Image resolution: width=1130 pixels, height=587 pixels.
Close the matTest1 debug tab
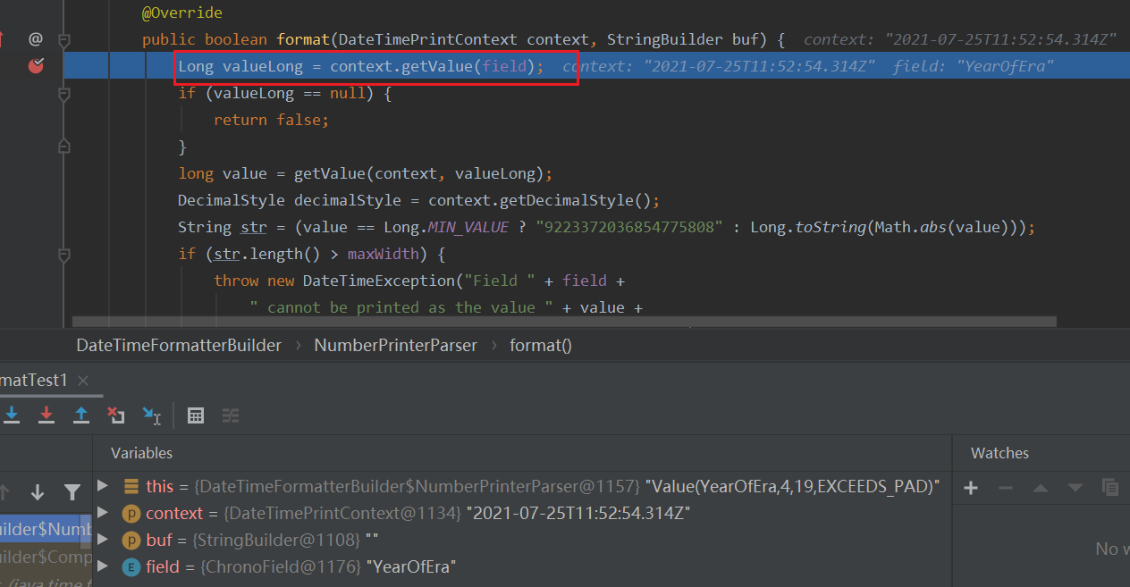82,381
